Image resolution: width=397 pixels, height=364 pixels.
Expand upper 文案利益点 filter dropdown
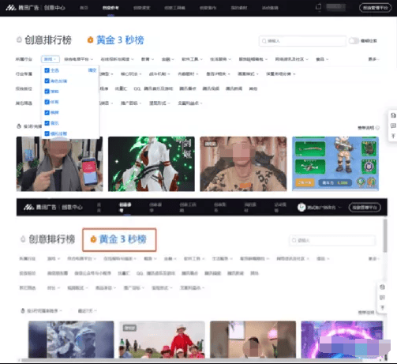pyautogui.click(x=190, y=103)
